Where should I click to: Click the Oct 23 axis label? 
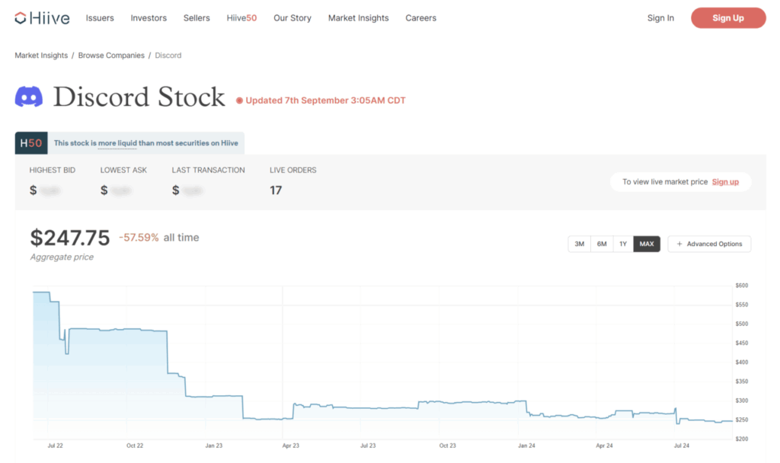tap(448, 445)
